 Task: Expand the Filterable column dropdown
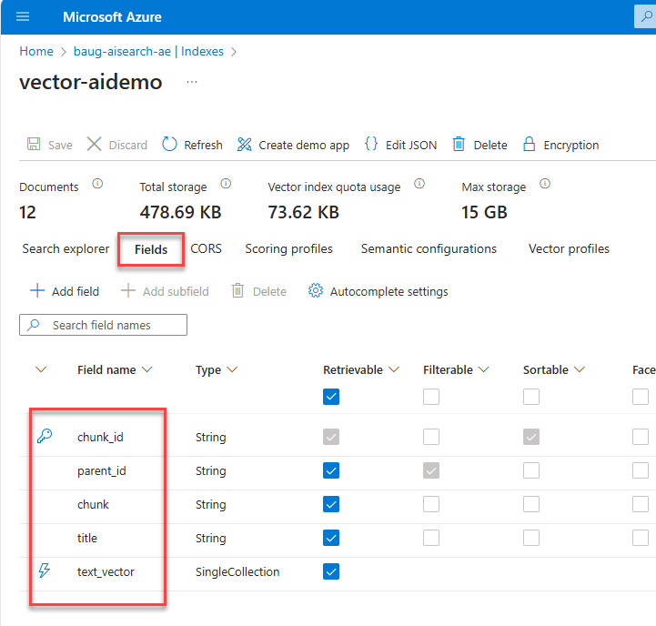(484, 370)
